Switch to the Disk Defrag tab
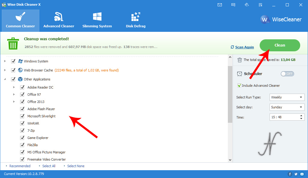The image size is (308, 178). click(135, 21)
